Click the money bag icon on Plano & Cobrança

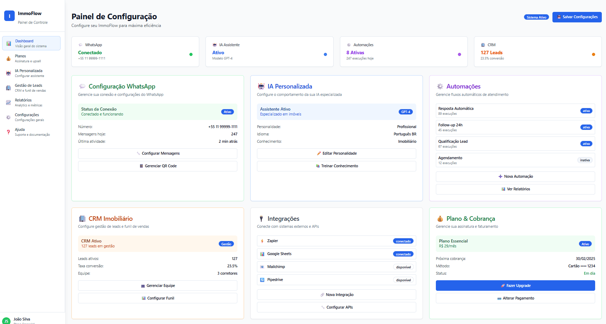(x=440, y=218)
